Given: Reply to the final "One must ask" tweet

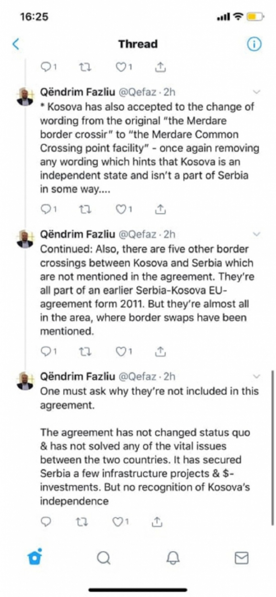Looking at the screenshot, I should click(x=46, y=521).
